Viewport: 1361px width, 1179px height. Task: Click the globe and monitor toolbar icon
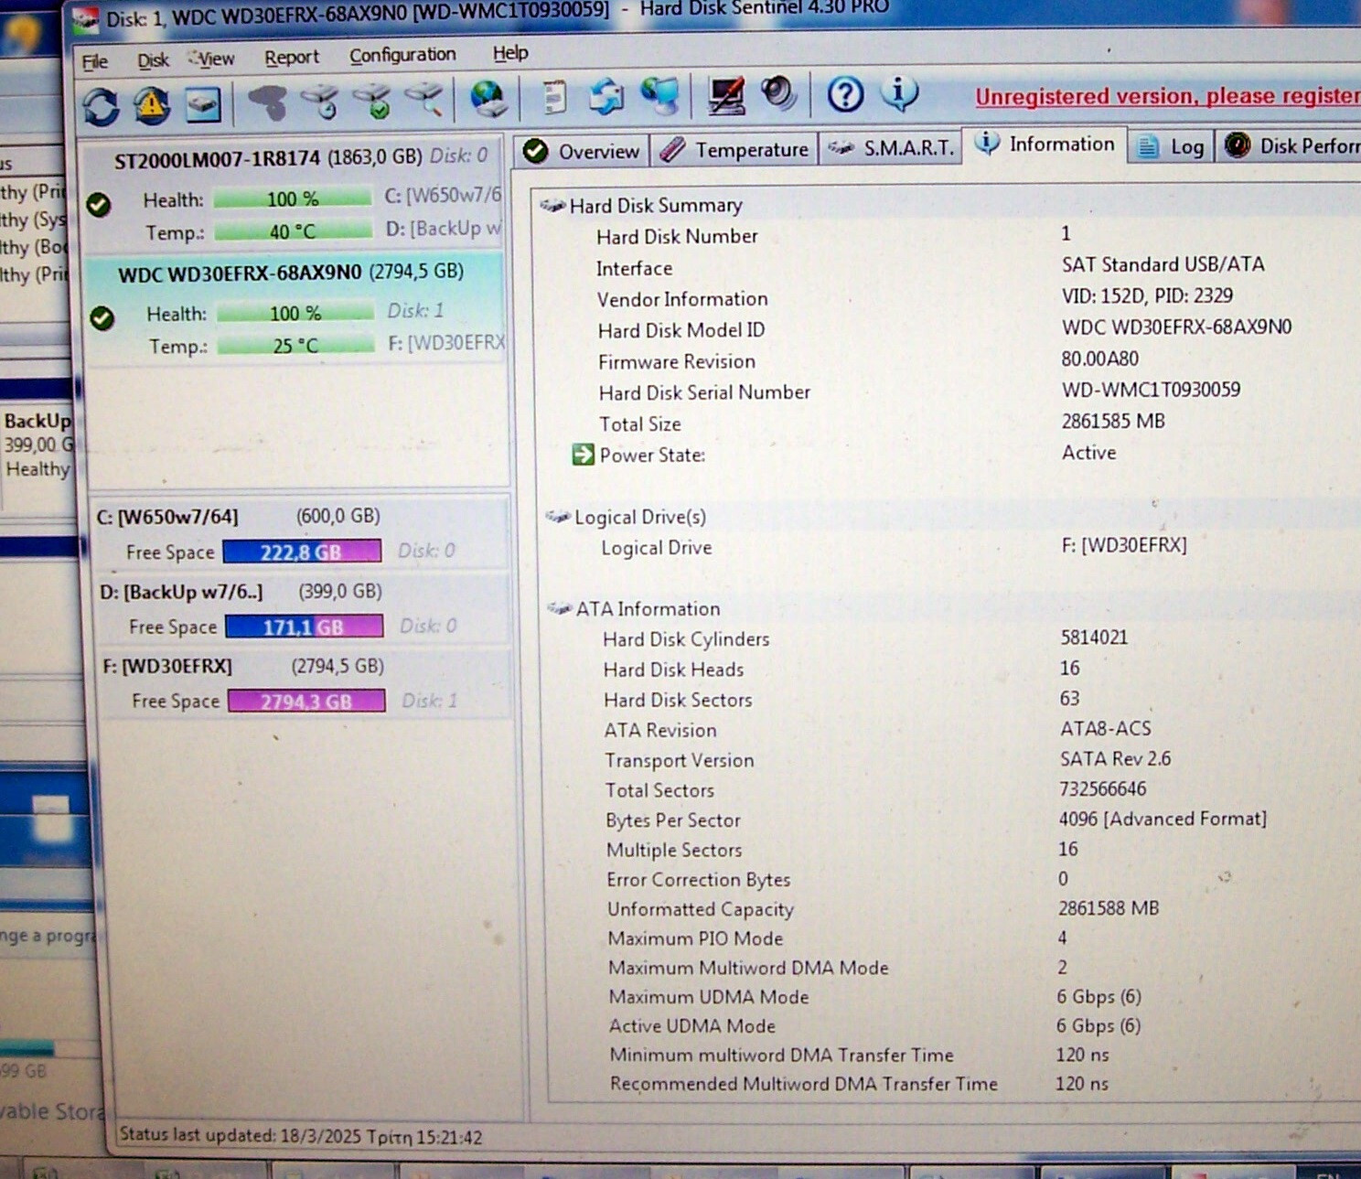[660, 95]
